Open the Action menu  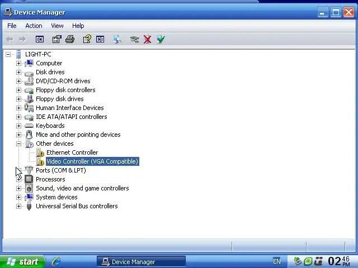[34, 26]
